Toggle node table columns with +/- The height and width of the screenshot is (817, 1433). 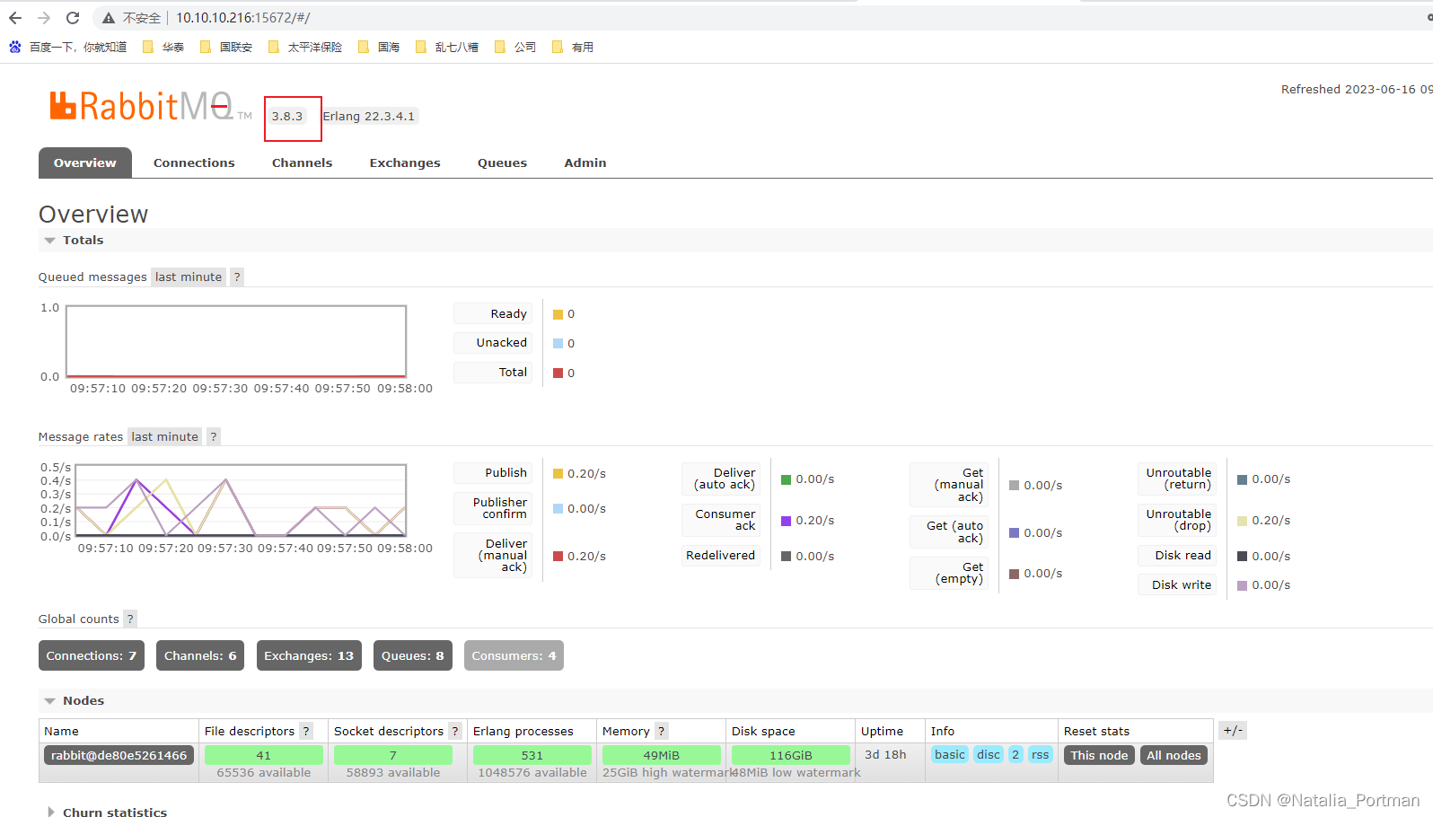click(1233, 730)
